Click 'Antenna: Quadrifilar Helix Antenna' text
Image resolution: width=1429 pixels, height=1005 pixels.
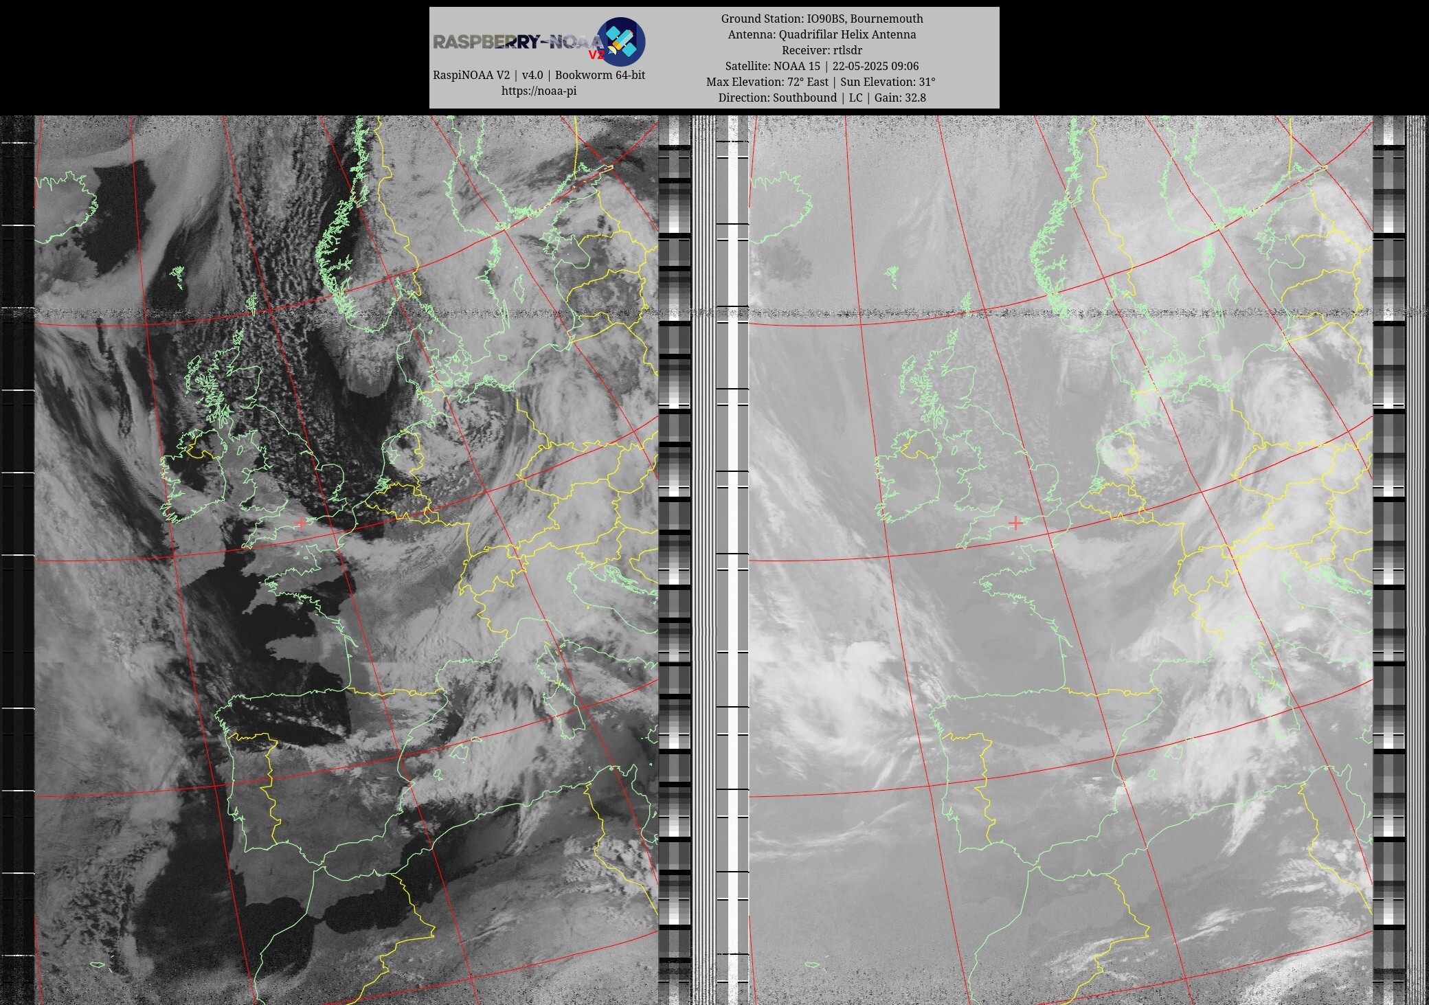pos(822,34)
